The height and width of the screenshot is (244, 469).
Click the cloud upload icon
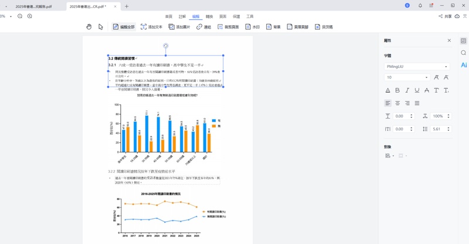tap(457, 16)
